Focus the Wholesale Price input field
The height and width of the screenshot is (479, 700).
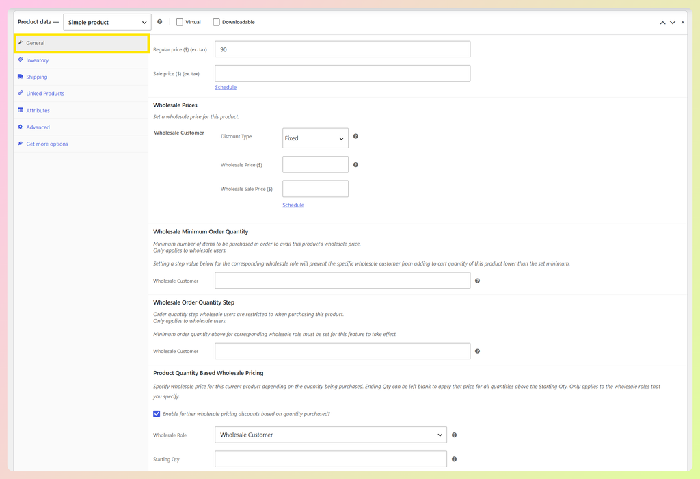point(315,164)
